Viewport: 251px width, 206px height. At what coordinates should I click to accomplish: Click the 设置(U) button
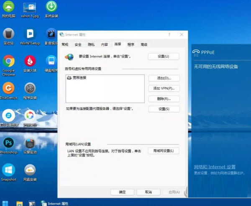[x=164, y=57]
